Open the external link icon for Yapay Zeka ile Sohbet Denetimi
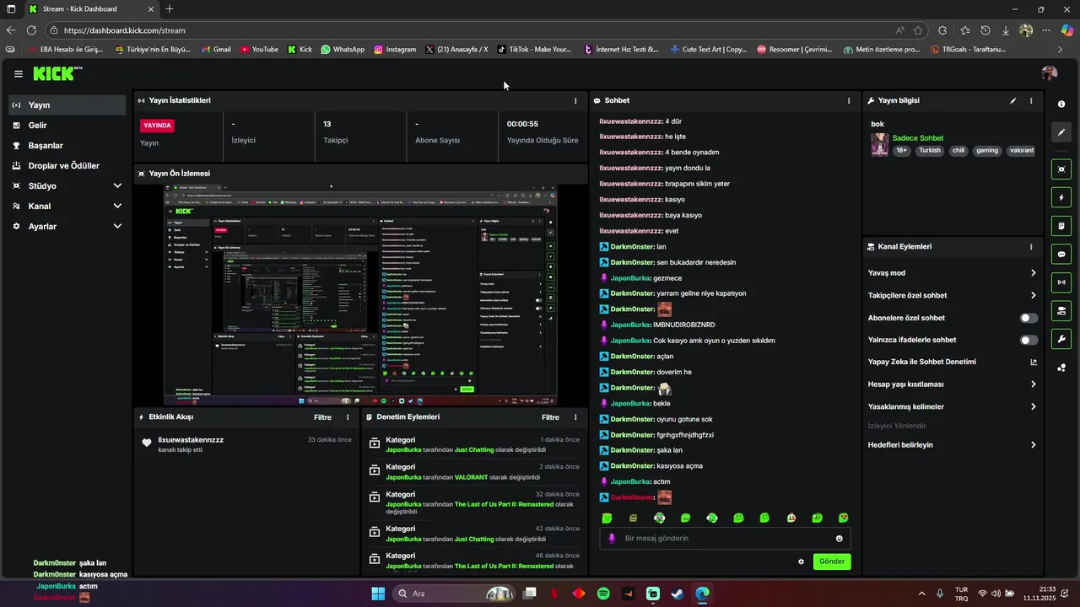 pyautogui.click(x=1034, y=363)
